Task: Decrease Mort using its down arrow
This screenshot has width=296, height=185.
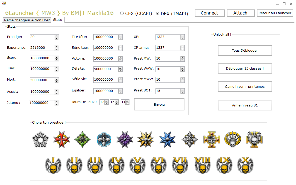Action: coord(57,81)
